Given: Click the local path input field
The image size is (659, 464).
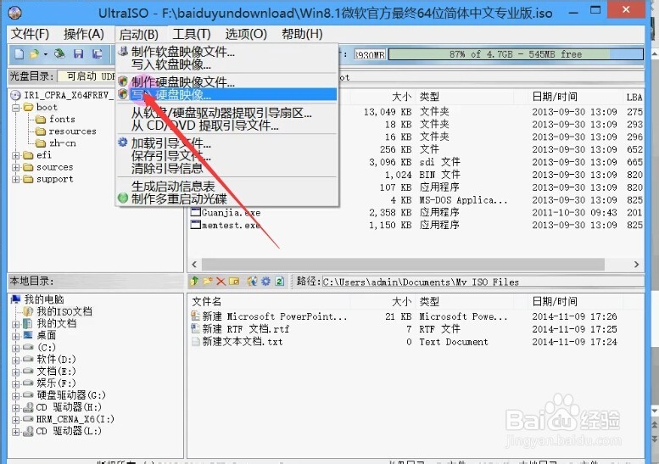Looking at the screenshot, I should 483,282.
